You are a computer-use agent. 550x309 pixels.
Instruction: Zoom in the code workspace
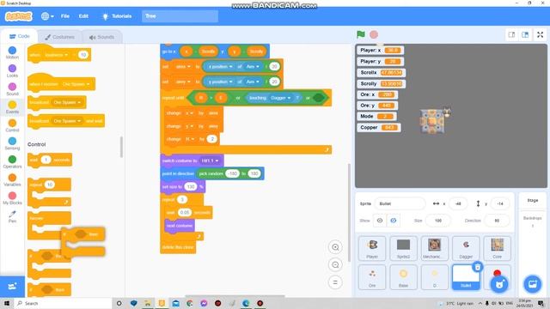[335, 247]
